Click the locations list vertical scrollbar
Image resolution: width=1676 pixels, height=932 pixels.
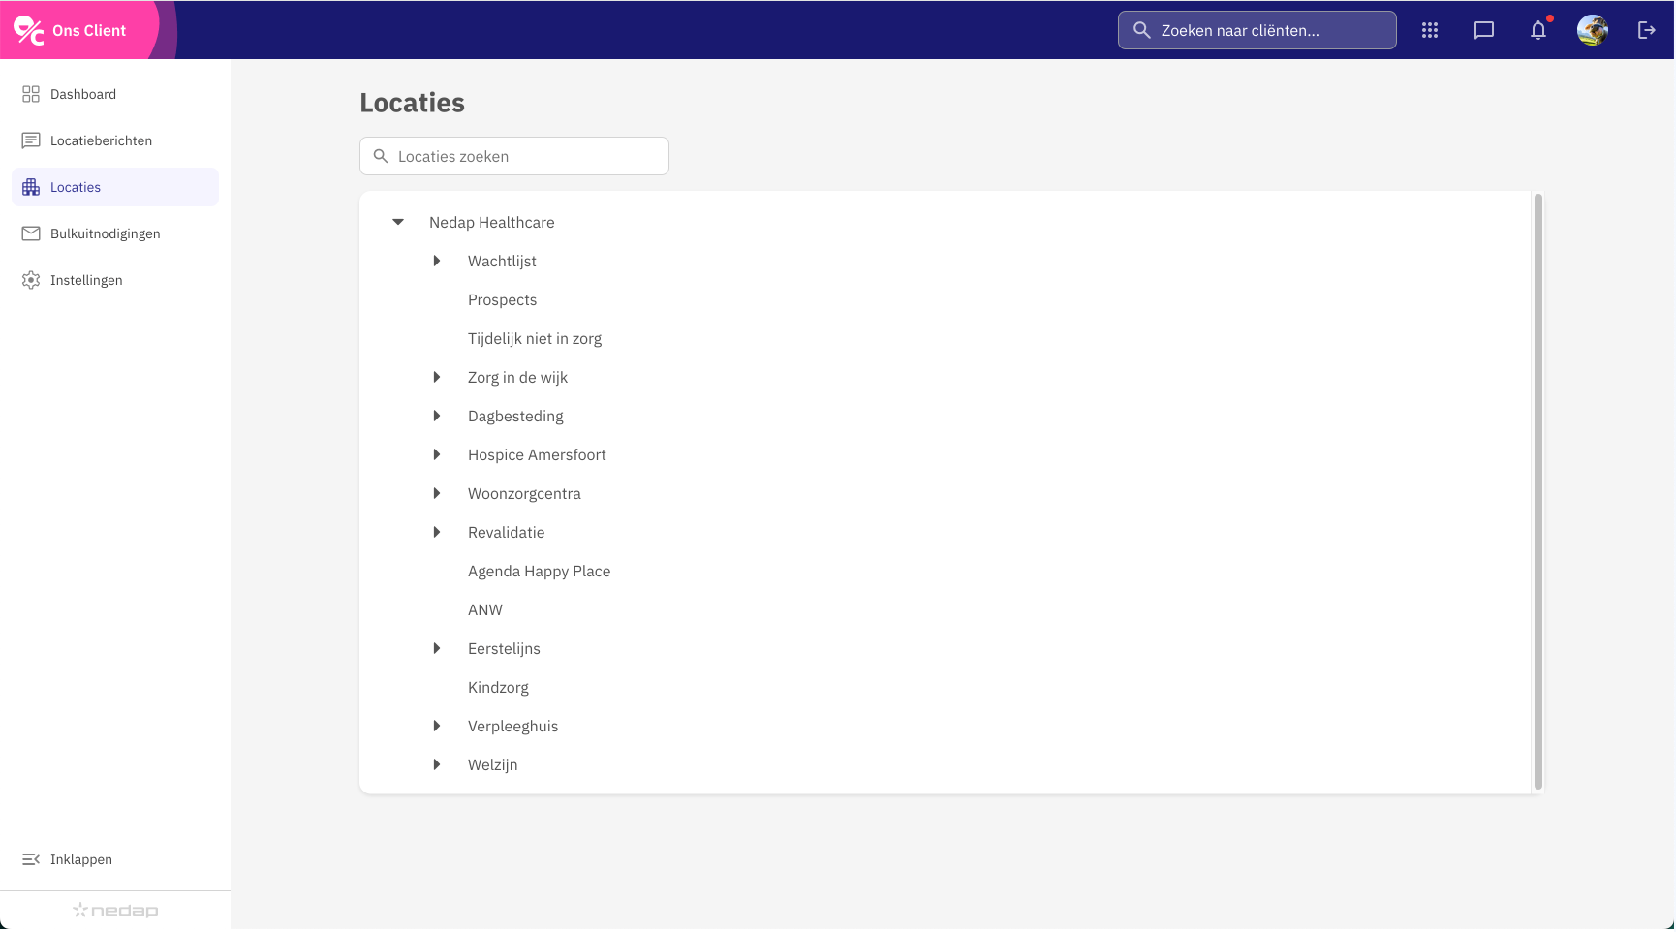(x=1538, y=492)
